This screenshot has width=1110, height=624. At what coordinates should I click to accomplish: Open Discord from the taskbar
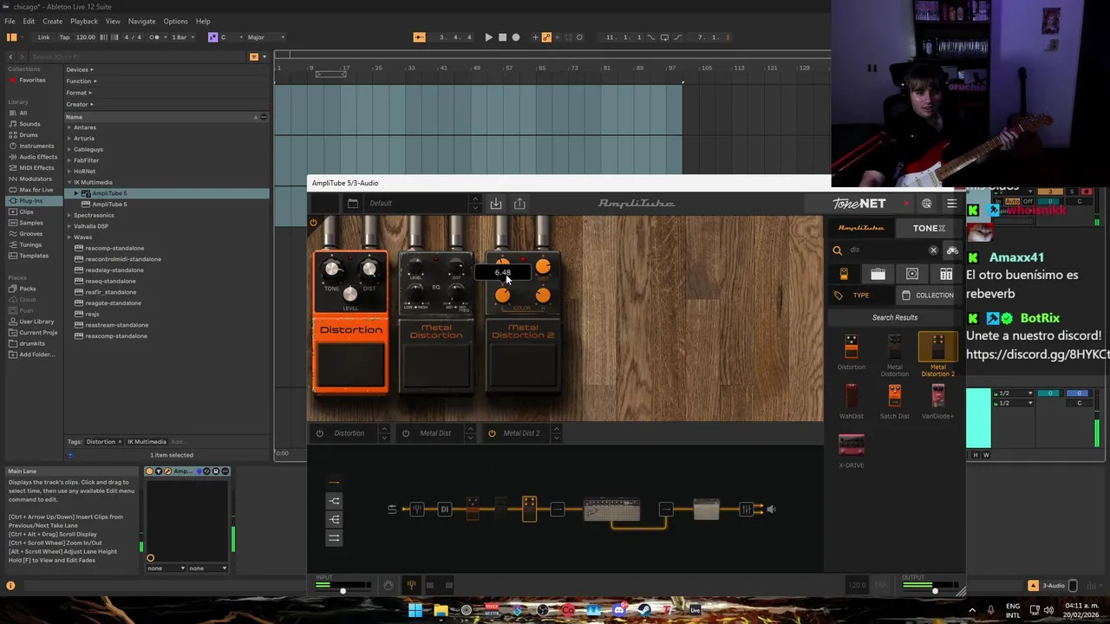(x=618, y=610)
